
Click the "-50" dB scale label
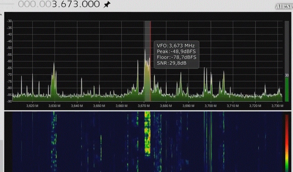click(9, 48)
